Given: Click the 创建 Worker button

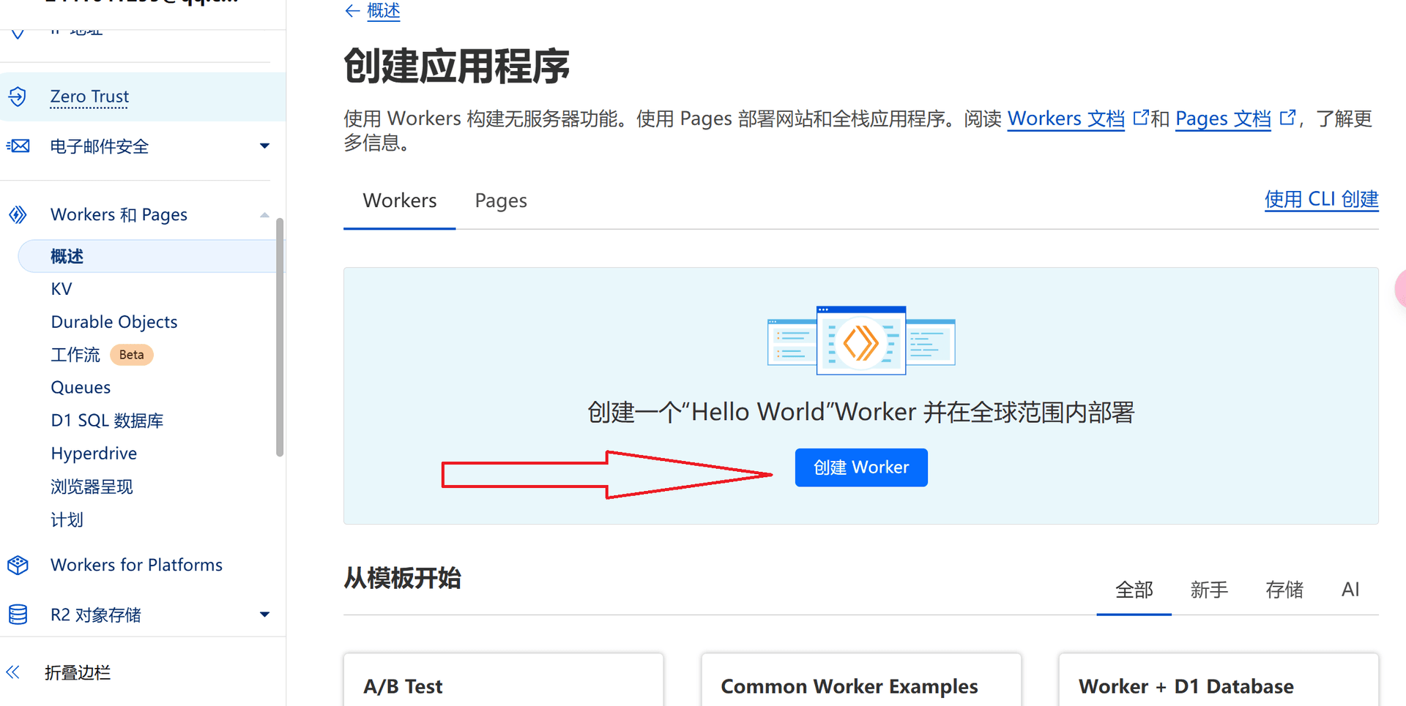Looking at the screenshot, I should 861,467.
